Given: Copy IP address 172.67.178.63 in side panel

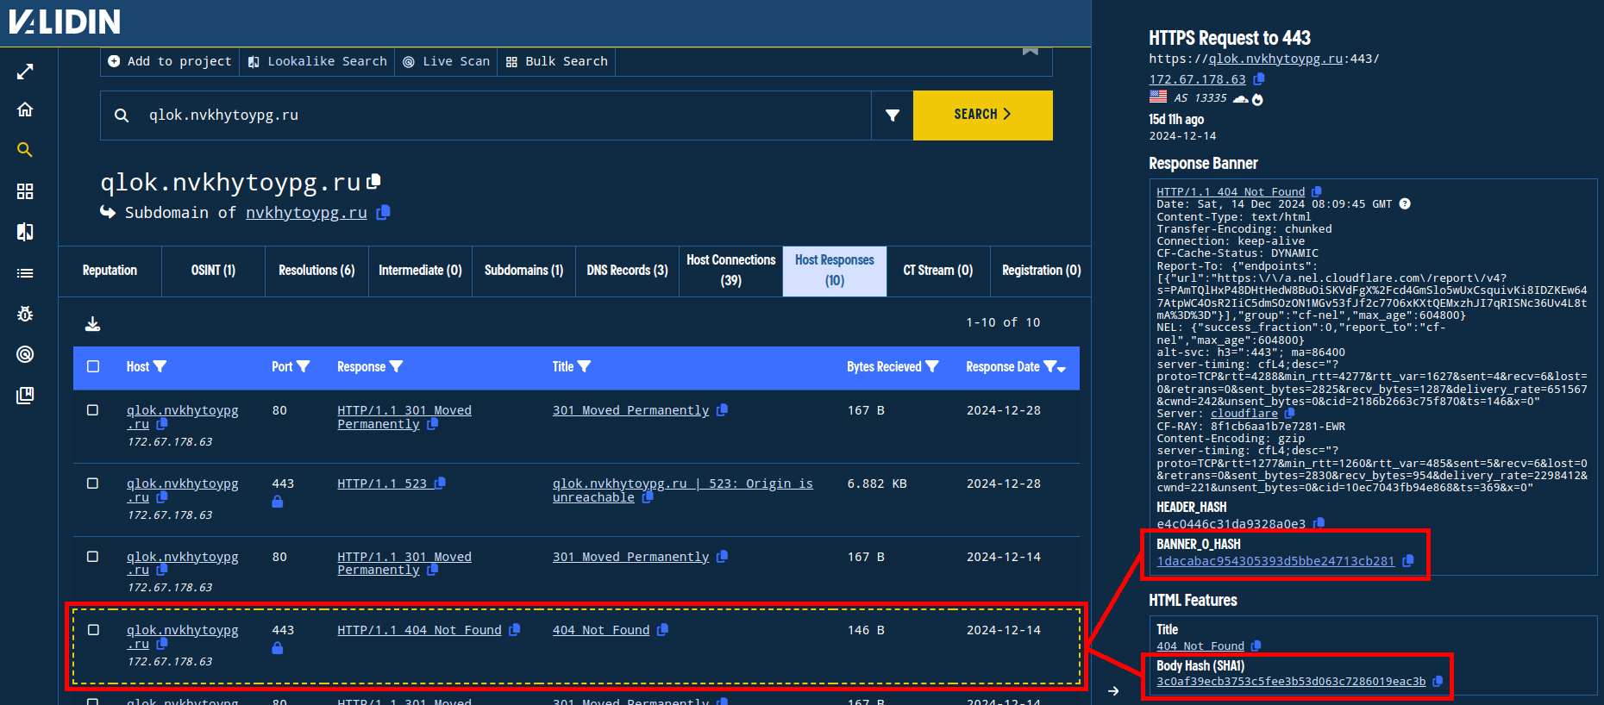Looking at the screenshot, I should pos(1259,79).
